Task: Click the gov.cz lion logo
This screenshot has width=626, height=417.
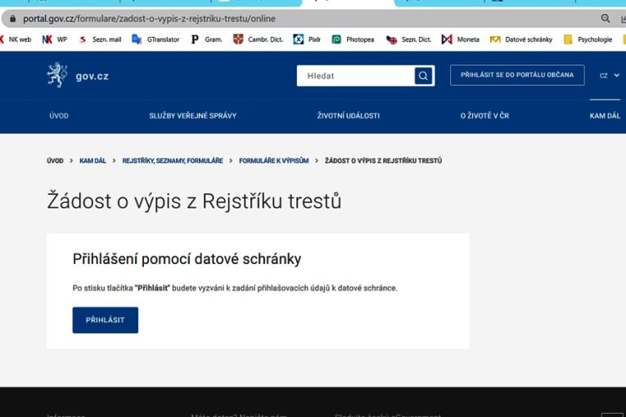Action: (x=57, y=75)
